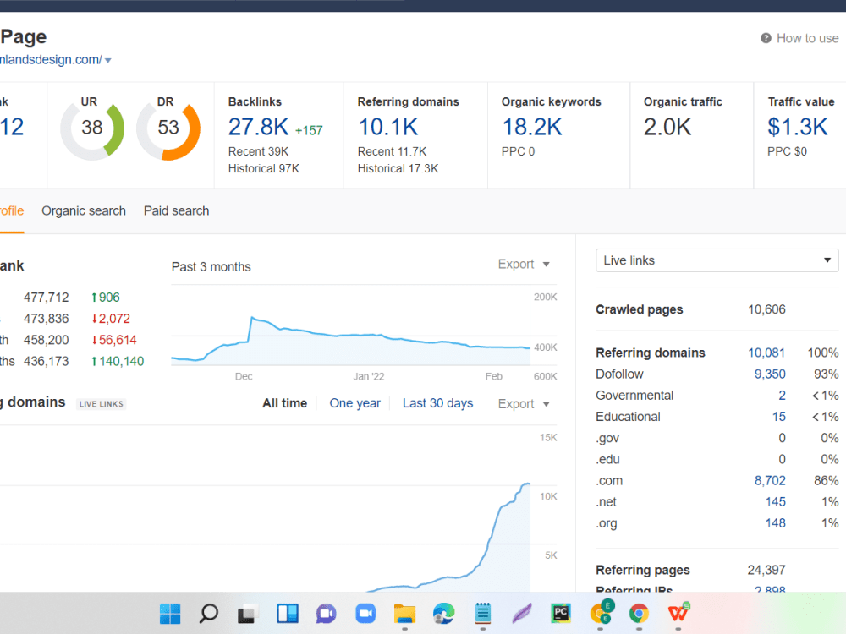Open the 27.8K backlinks value
This screenshot has height=634, width=846.
pos(258,128)
